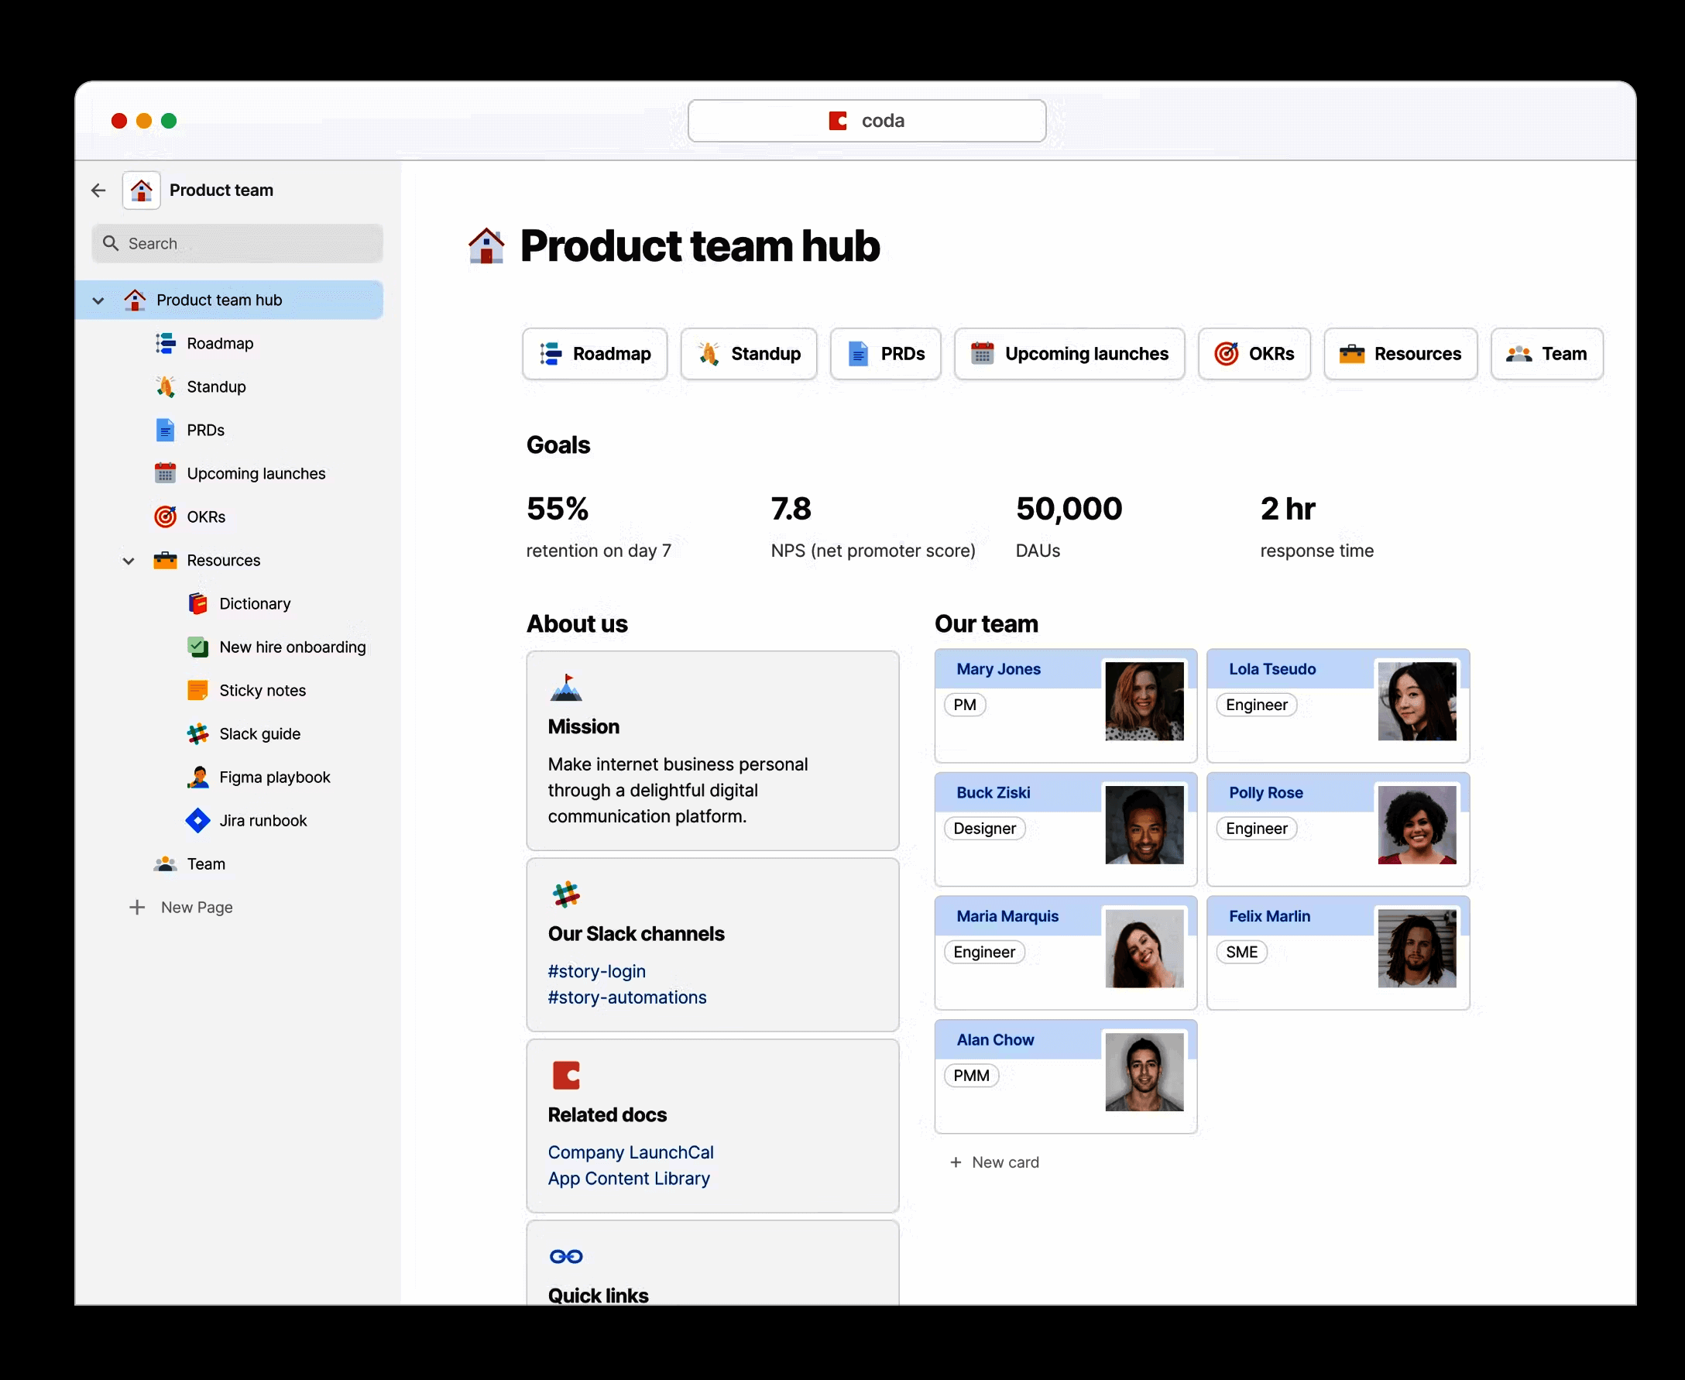Select the Jira runbook diamond icon
Image resolution: width=1685 pixels, height=1380 pixels.
tap(198, 820)
